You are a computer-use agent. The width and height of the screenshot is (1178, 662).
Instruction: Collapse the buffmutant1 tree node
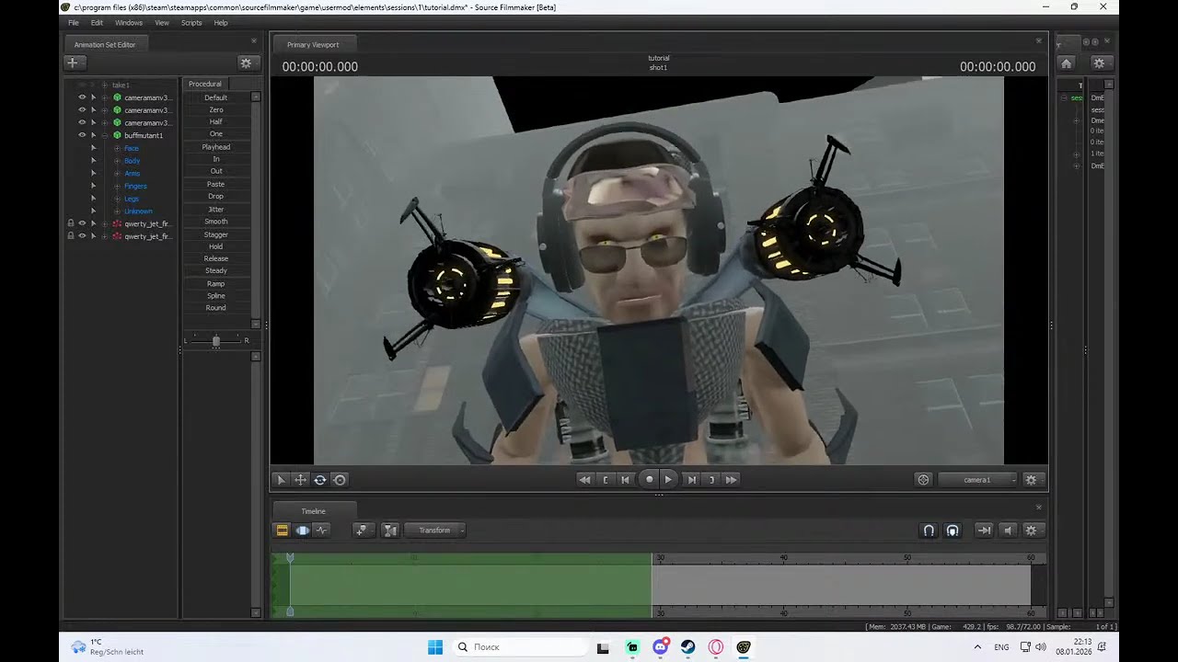tap(105, 135)
